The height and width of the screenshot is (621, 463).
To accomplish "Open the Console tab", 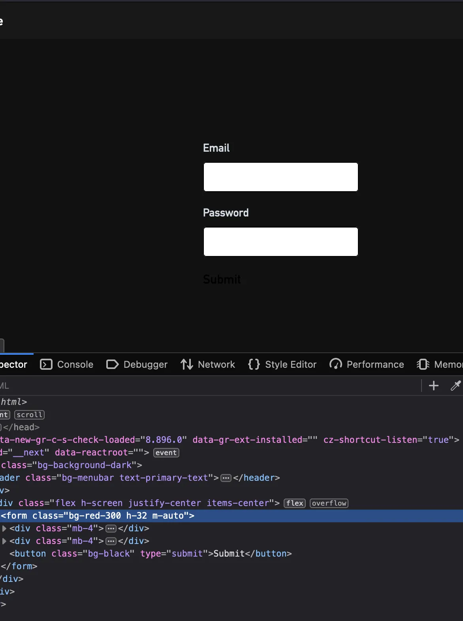I will click(x=67, y=364).
